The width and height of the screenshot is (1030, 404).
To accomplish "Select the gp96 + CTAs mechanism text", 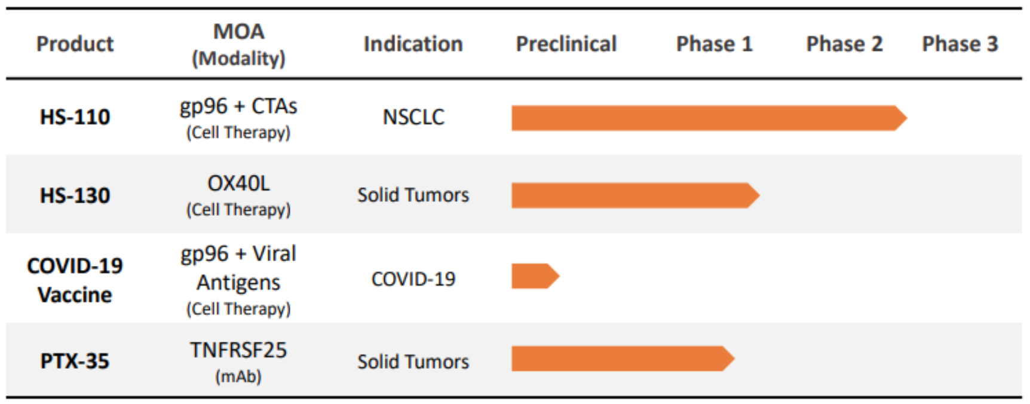I will pos(238,106).
